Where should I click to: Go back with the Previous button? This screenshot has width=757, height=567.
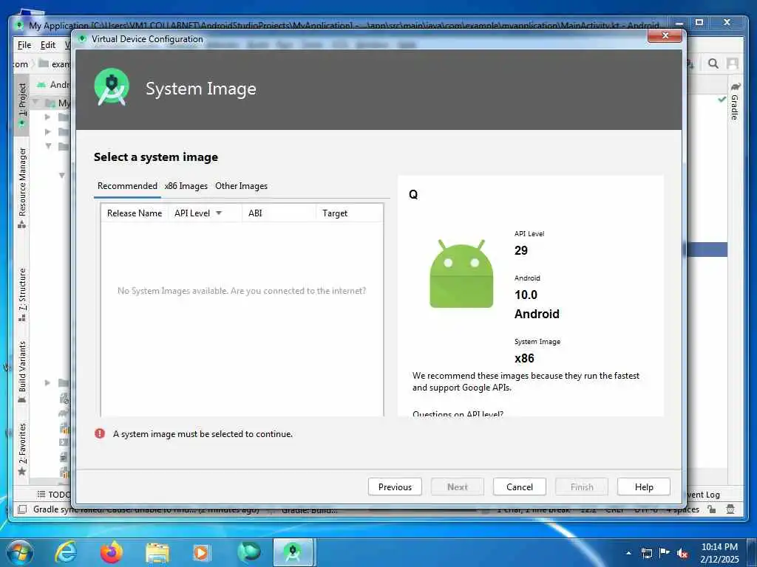(x=395, y=487)
